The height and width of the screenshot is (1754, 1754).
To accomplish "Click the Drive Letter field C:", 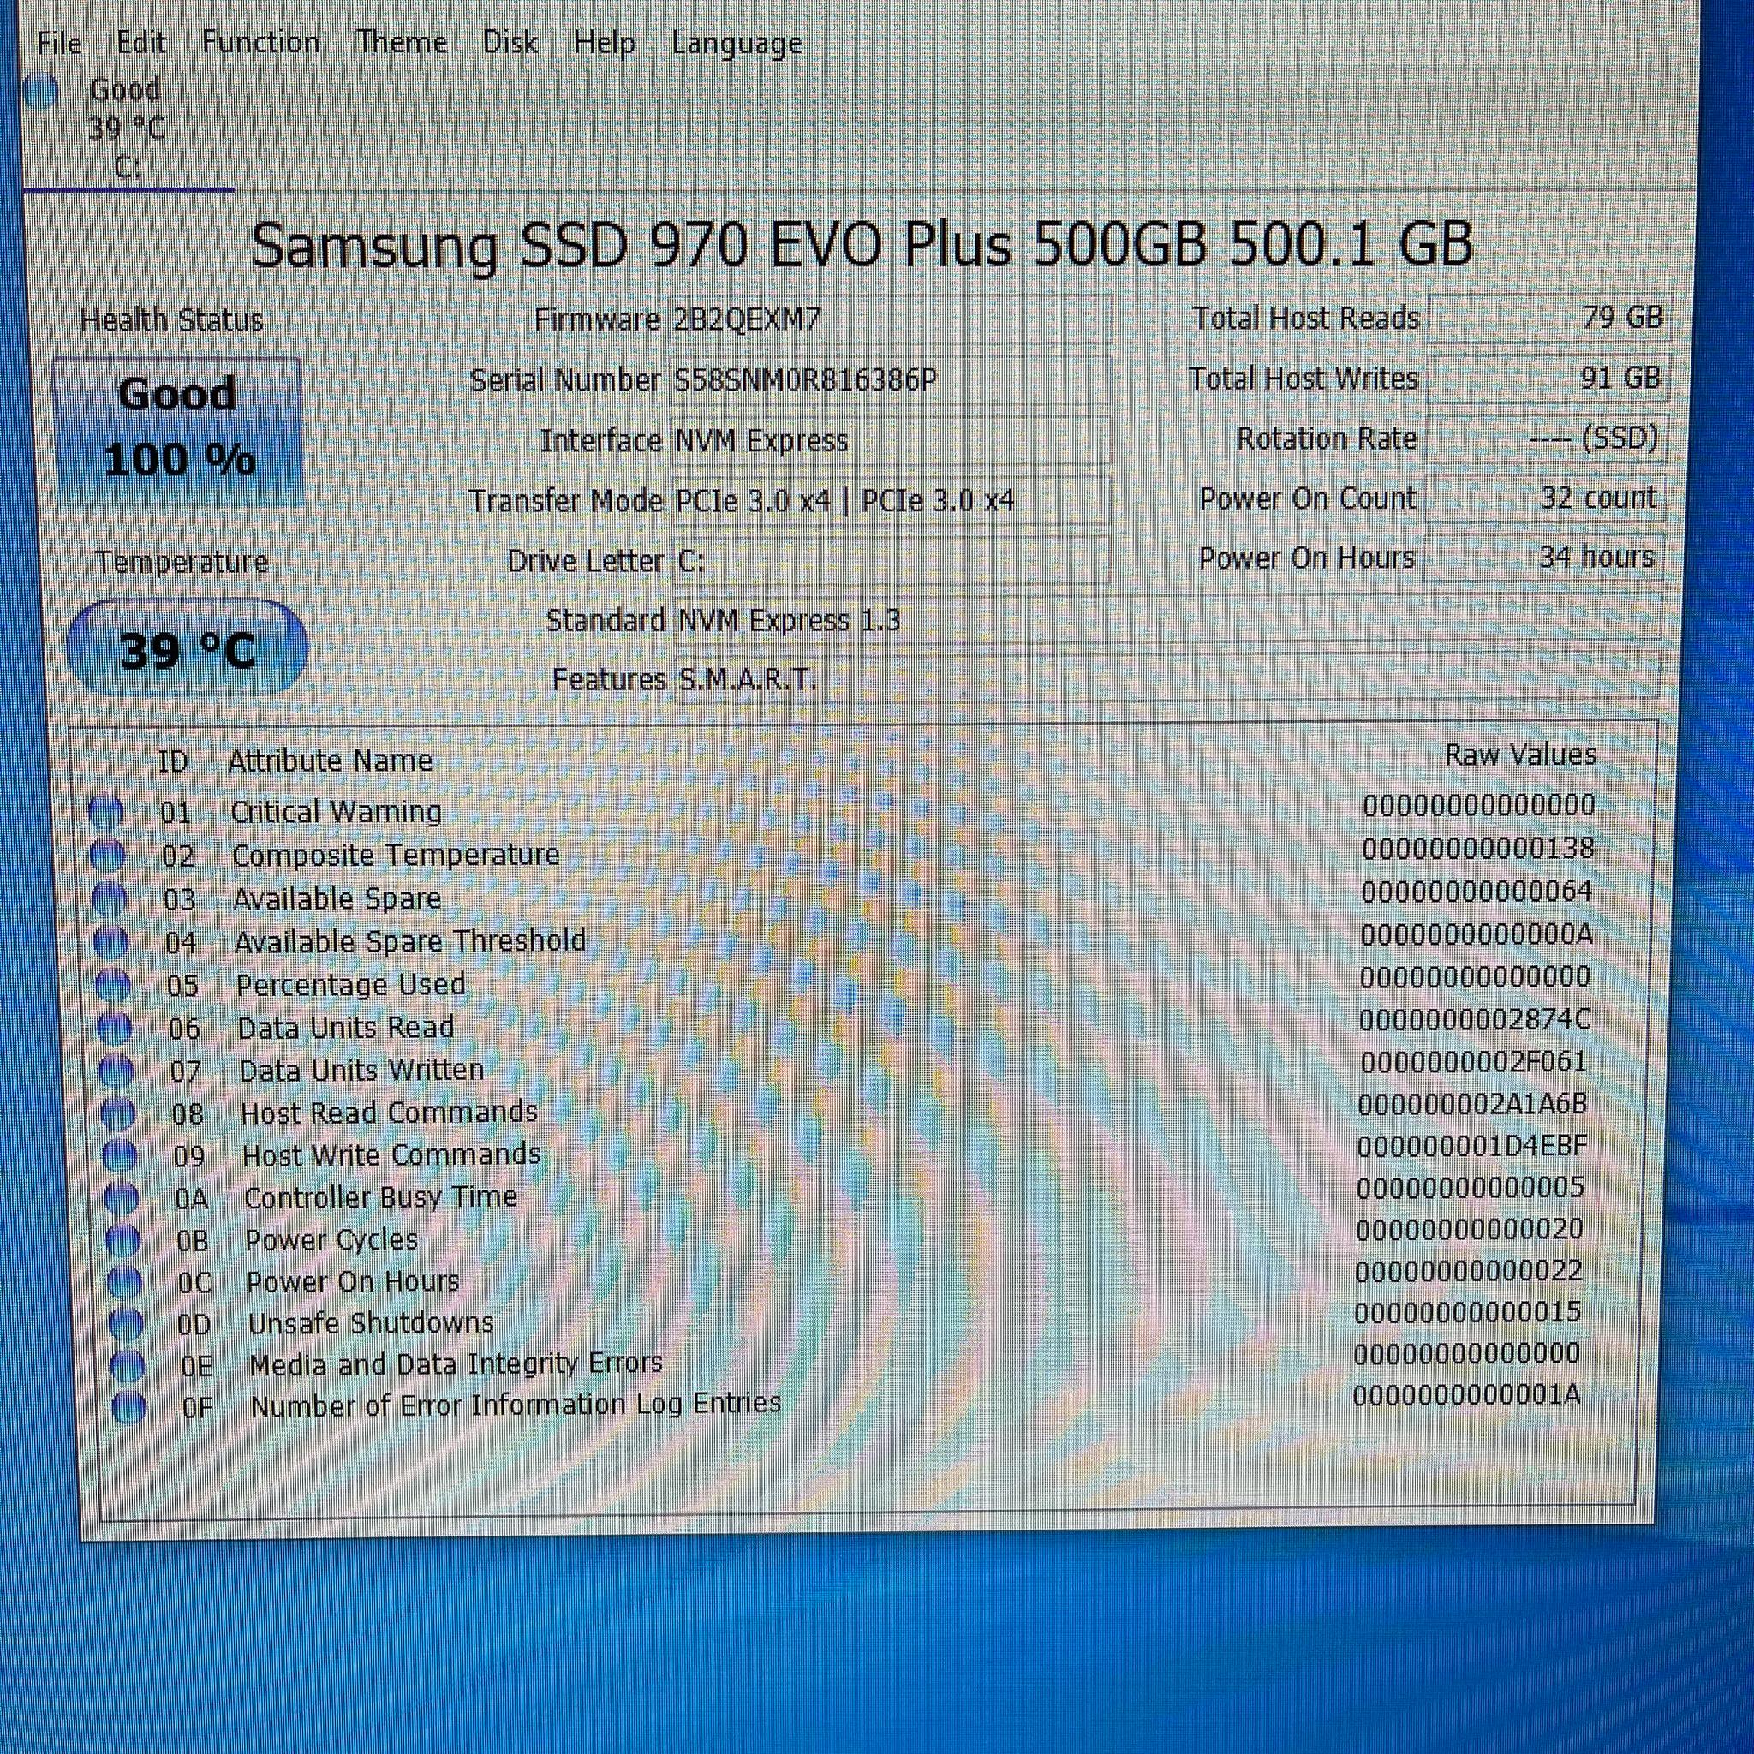I will click(892, 560).
